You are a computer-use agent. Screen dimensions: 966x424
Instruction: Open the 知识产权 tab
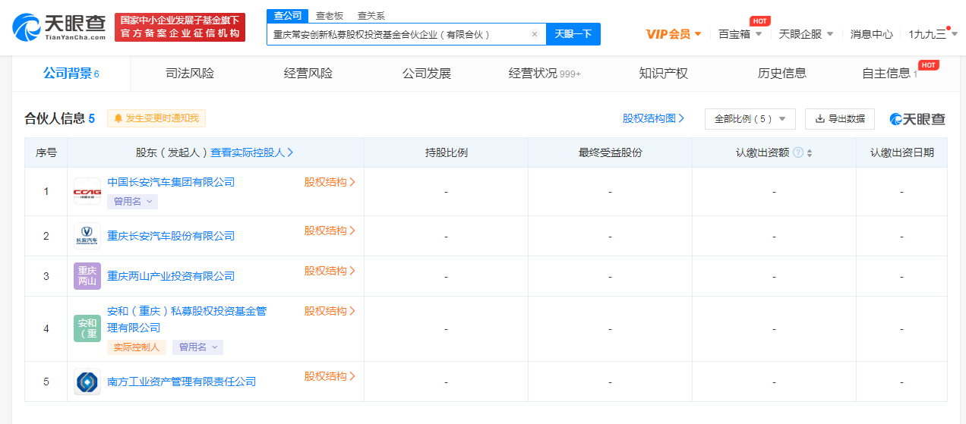click(x=663, y=74)
